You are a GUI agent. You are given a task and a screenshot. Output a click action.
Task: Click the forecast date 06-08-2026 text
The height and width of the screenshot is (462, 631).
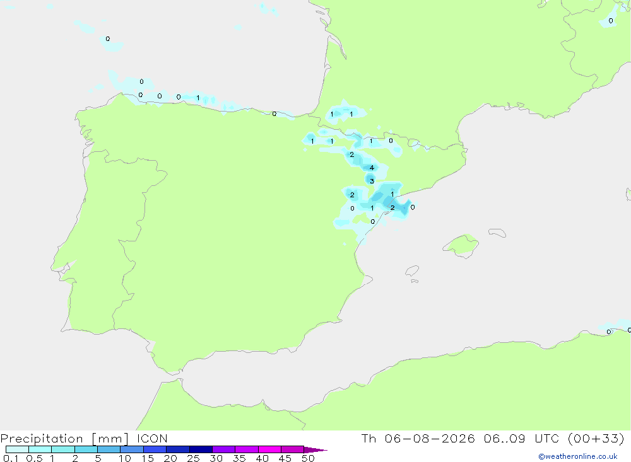click(x=430, y=439)
